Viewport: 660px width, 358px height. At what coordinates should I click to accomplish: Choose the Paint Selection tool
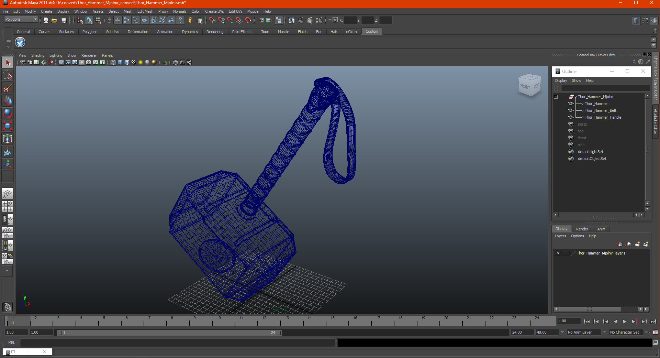point(8,88)
